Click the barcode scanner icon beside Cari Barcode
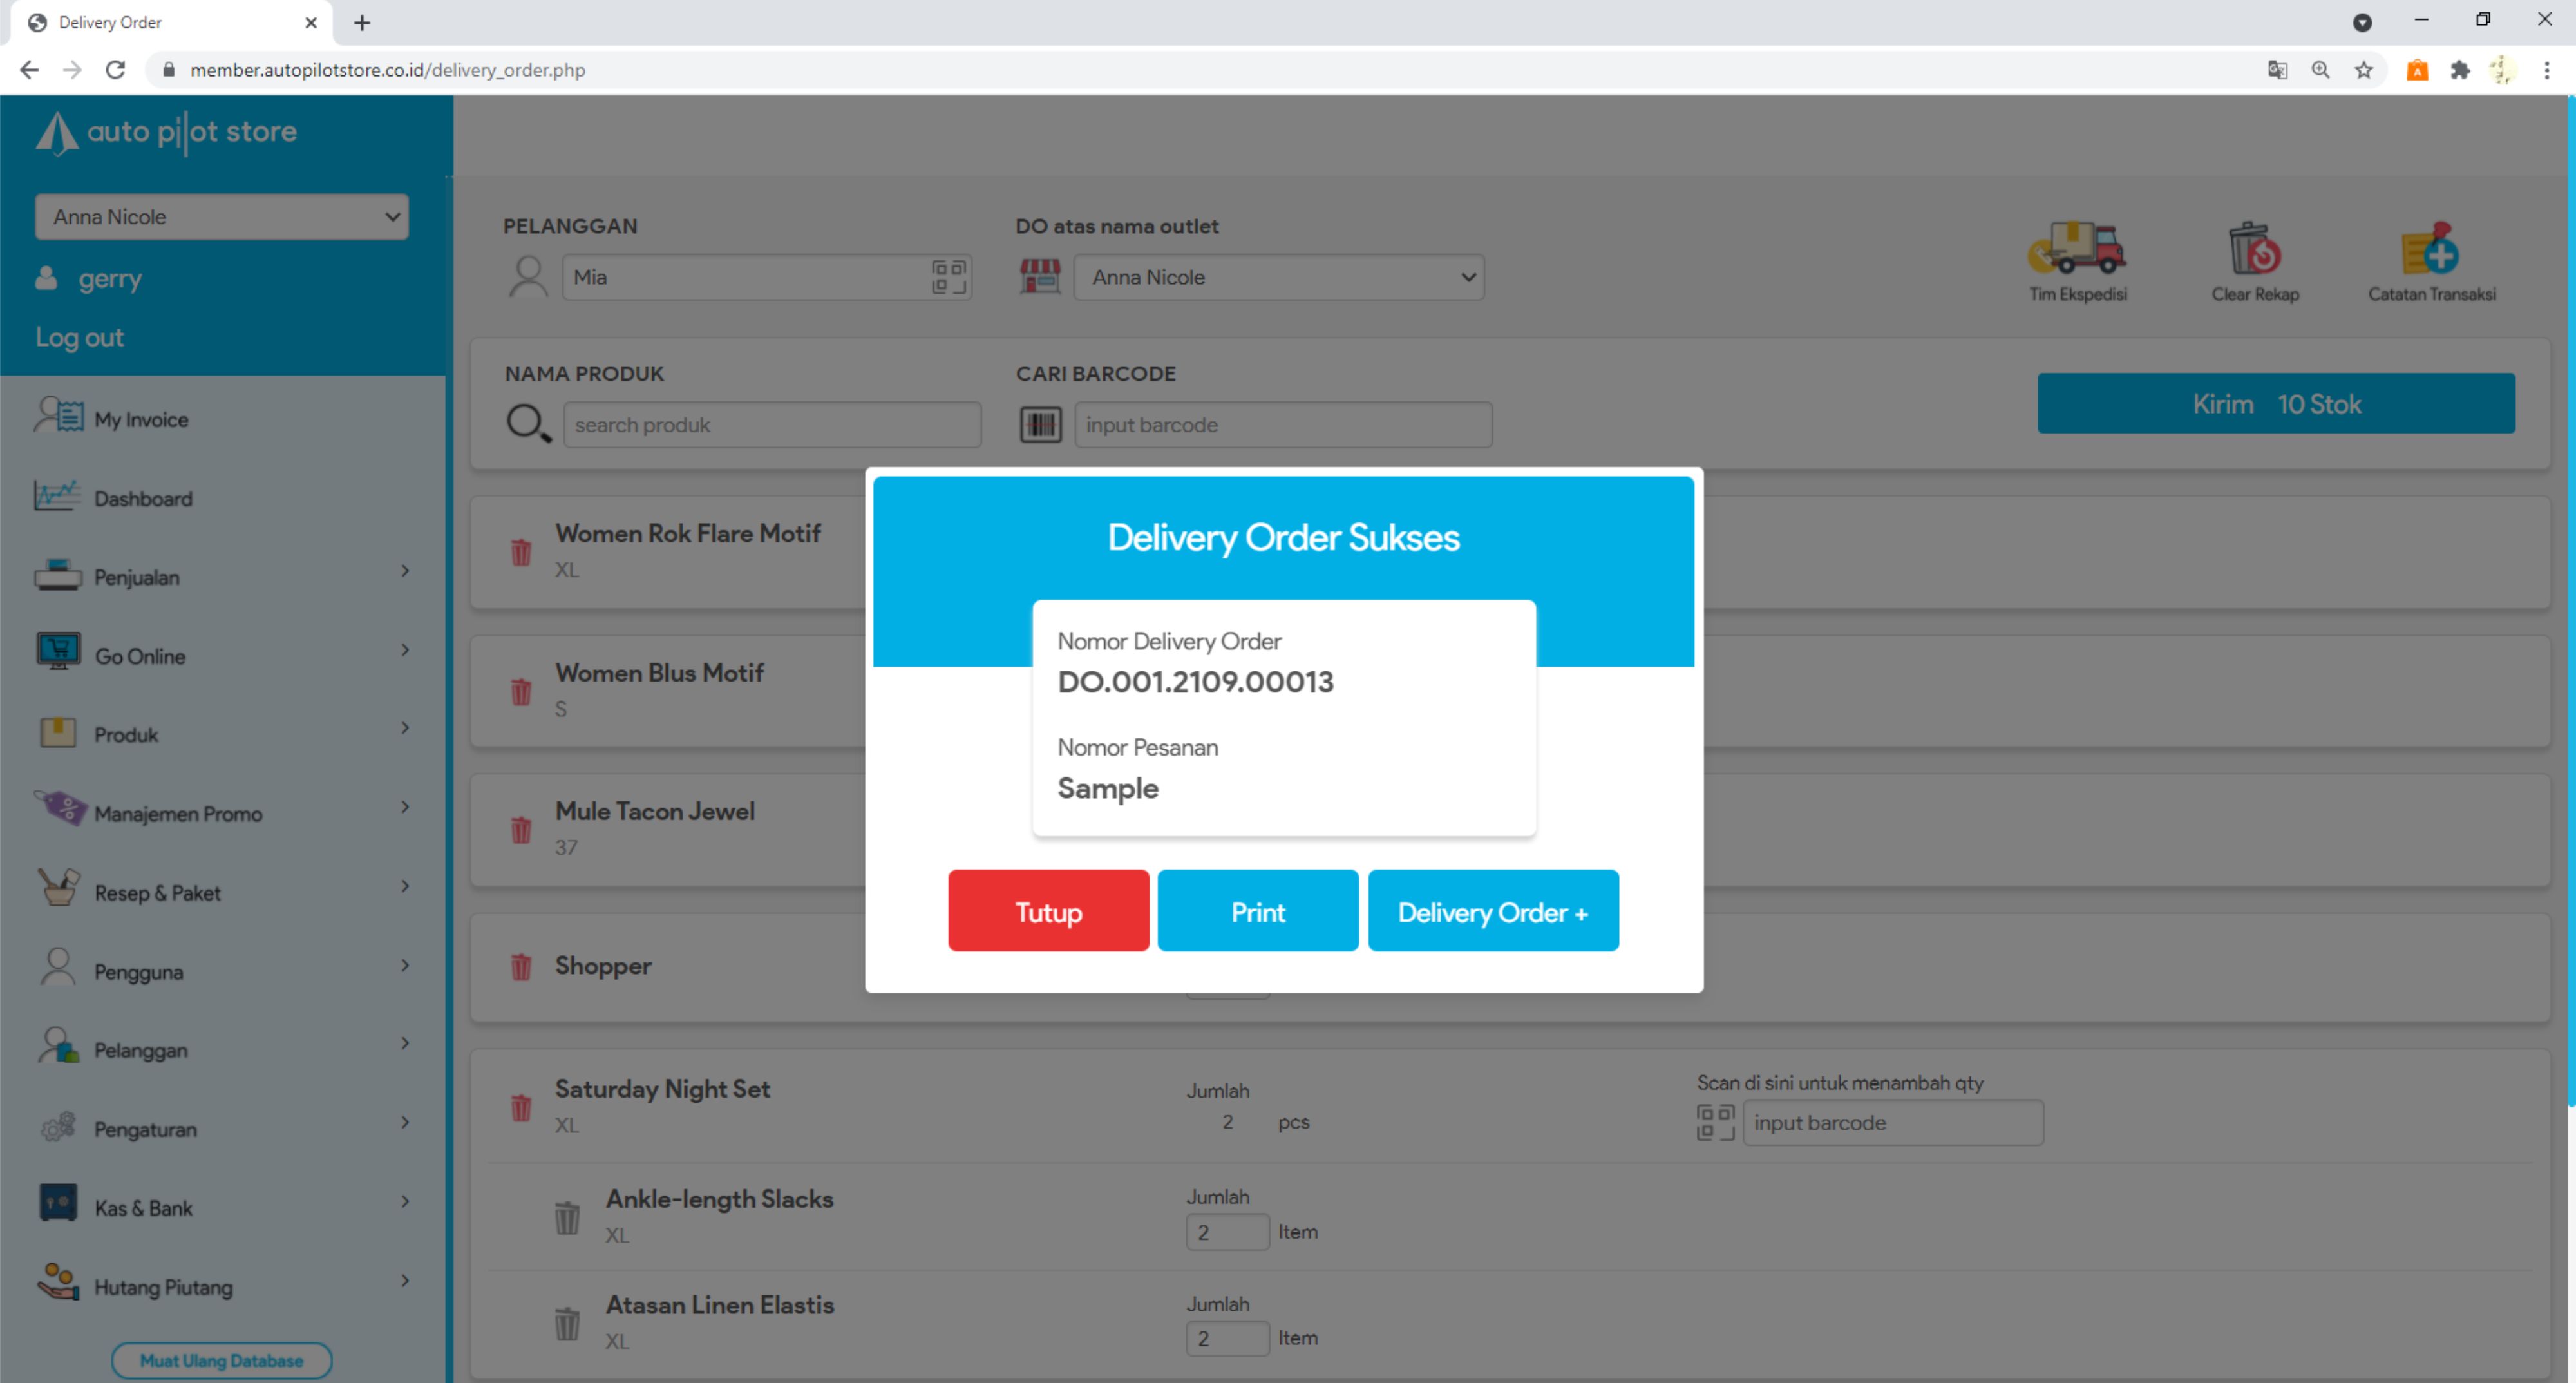Screen dimensions: 2576x1383 tap(1040, 425)
